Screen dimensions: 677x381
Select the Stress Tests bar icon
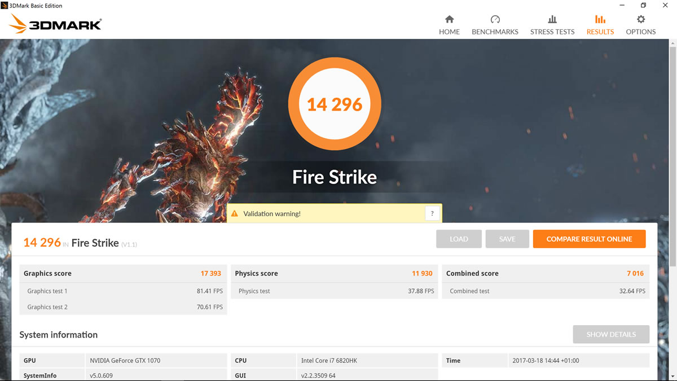552,19
